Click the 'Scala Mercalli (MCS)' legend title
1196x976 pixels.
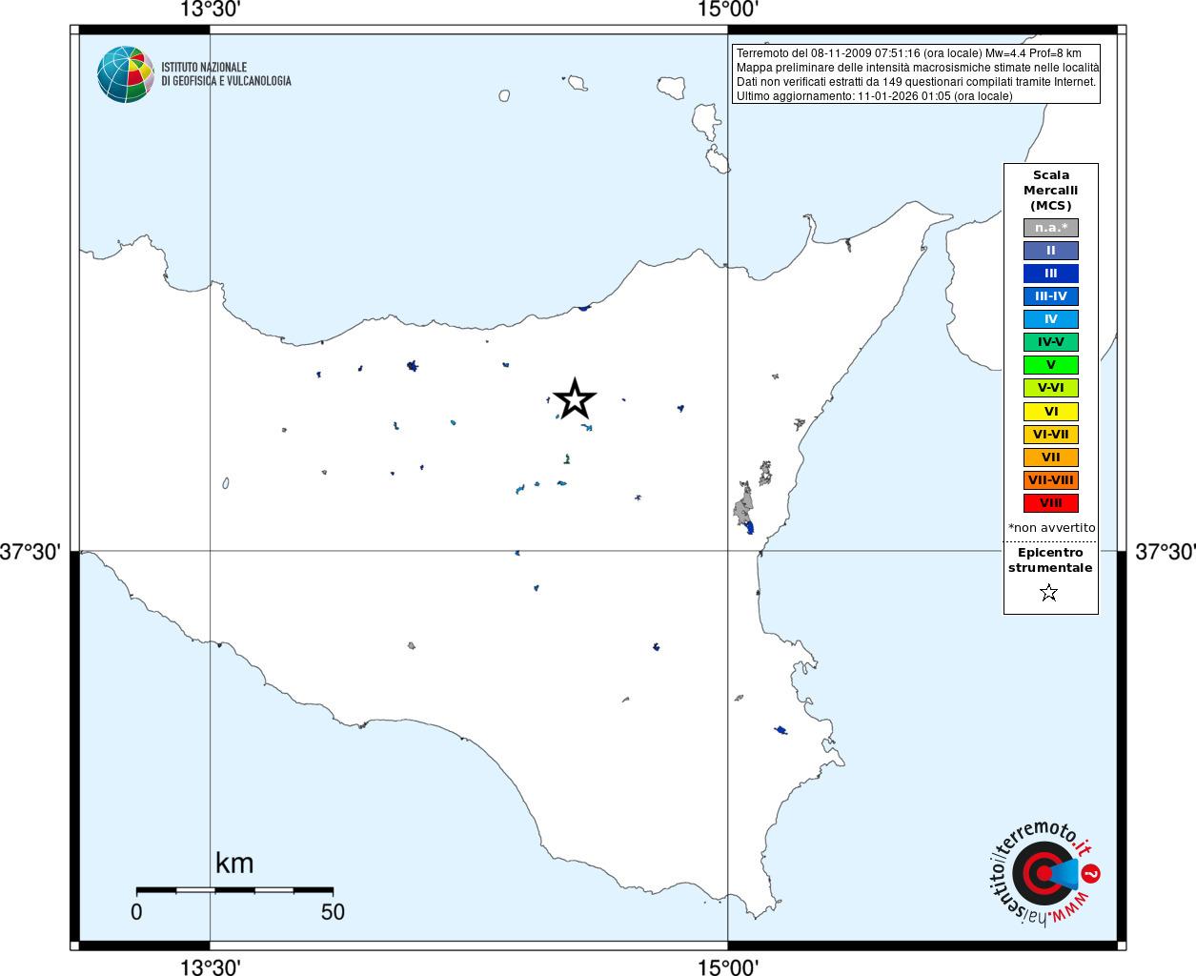(1051, 191)
